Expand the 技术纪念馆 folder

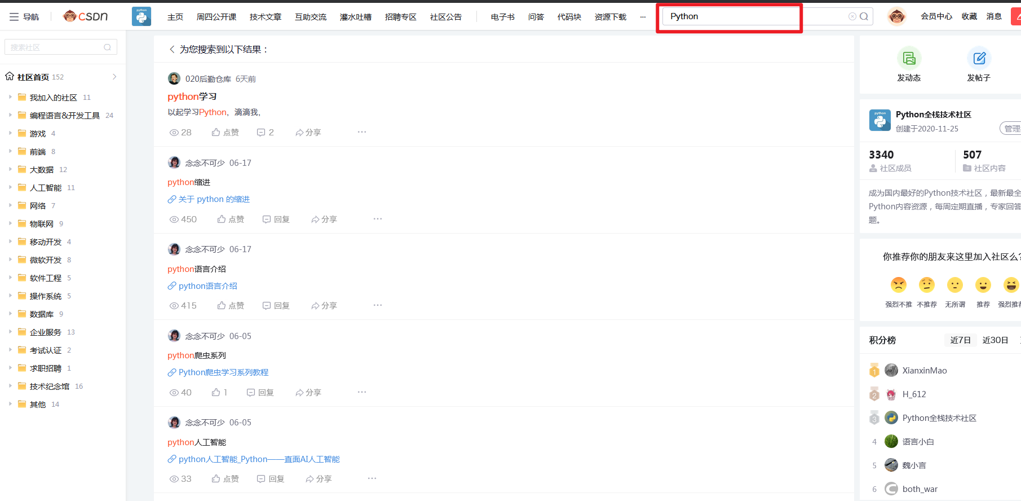tap(10, 386)
